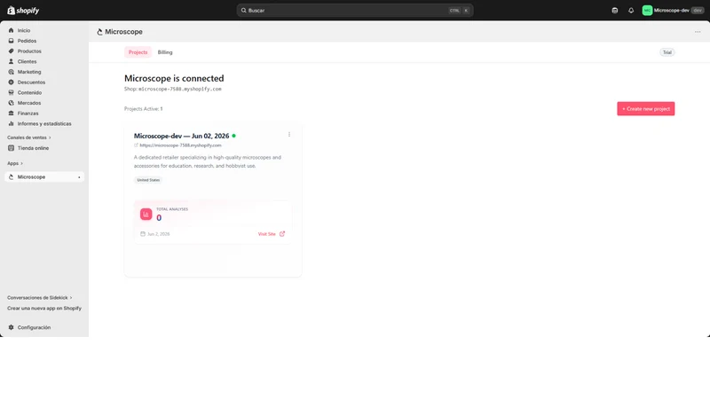Click the pink Total Analyses chart icon
Image resolution: width=710 pixels, height=399 pixels.
146,214
